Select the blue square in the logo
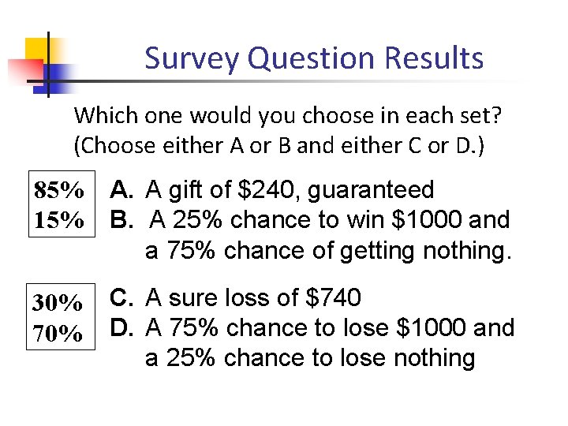The width and height of the screenshot is (568, 426). point(54,79)
